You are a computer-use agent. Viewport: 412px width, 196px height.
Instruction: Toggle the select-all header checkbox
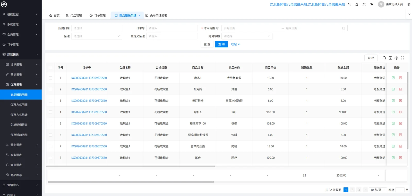[50, 68]
